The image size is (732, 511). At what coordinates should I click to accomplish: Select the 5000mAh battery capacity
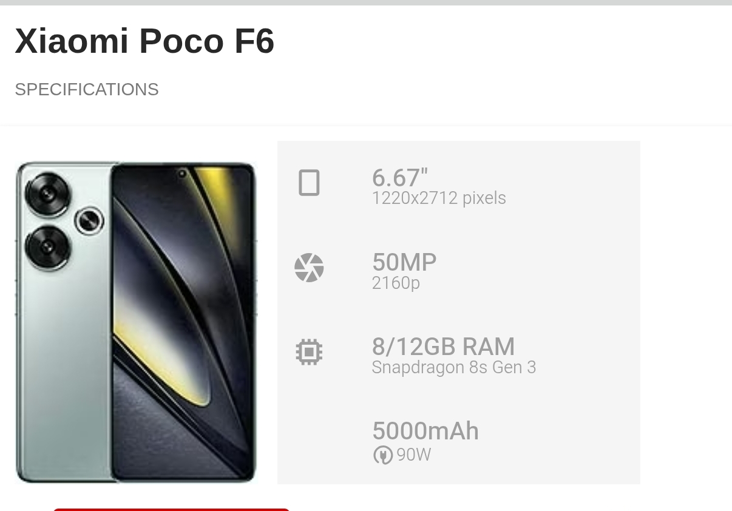tap(425, 431)
